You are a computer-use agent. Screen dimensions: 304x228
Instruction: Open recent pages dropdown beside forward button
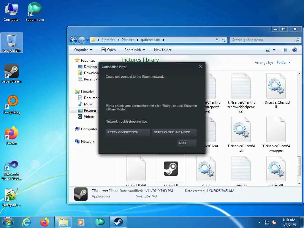(88, 40)
